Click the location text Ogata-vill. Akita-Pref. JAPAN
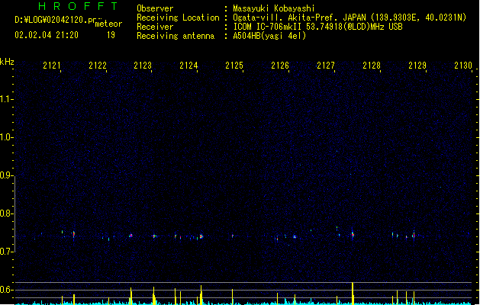 pyautogui.click(x=299, y=18)
